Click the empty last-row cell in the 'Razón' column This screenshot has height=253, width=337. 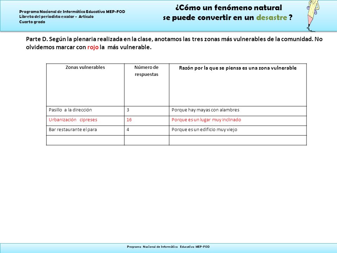(238, 140)
